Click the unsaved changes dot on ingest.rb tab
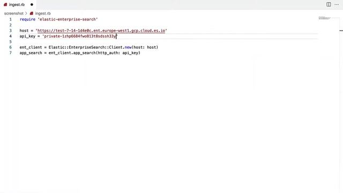Screen dimensions: 343x193 pyautogui.click(x=32, y=5)
